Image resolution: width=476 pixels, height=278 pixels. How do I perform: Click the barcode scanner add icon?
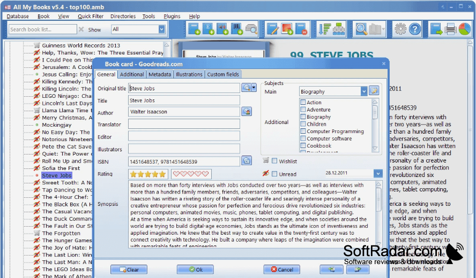click(236, 29)
